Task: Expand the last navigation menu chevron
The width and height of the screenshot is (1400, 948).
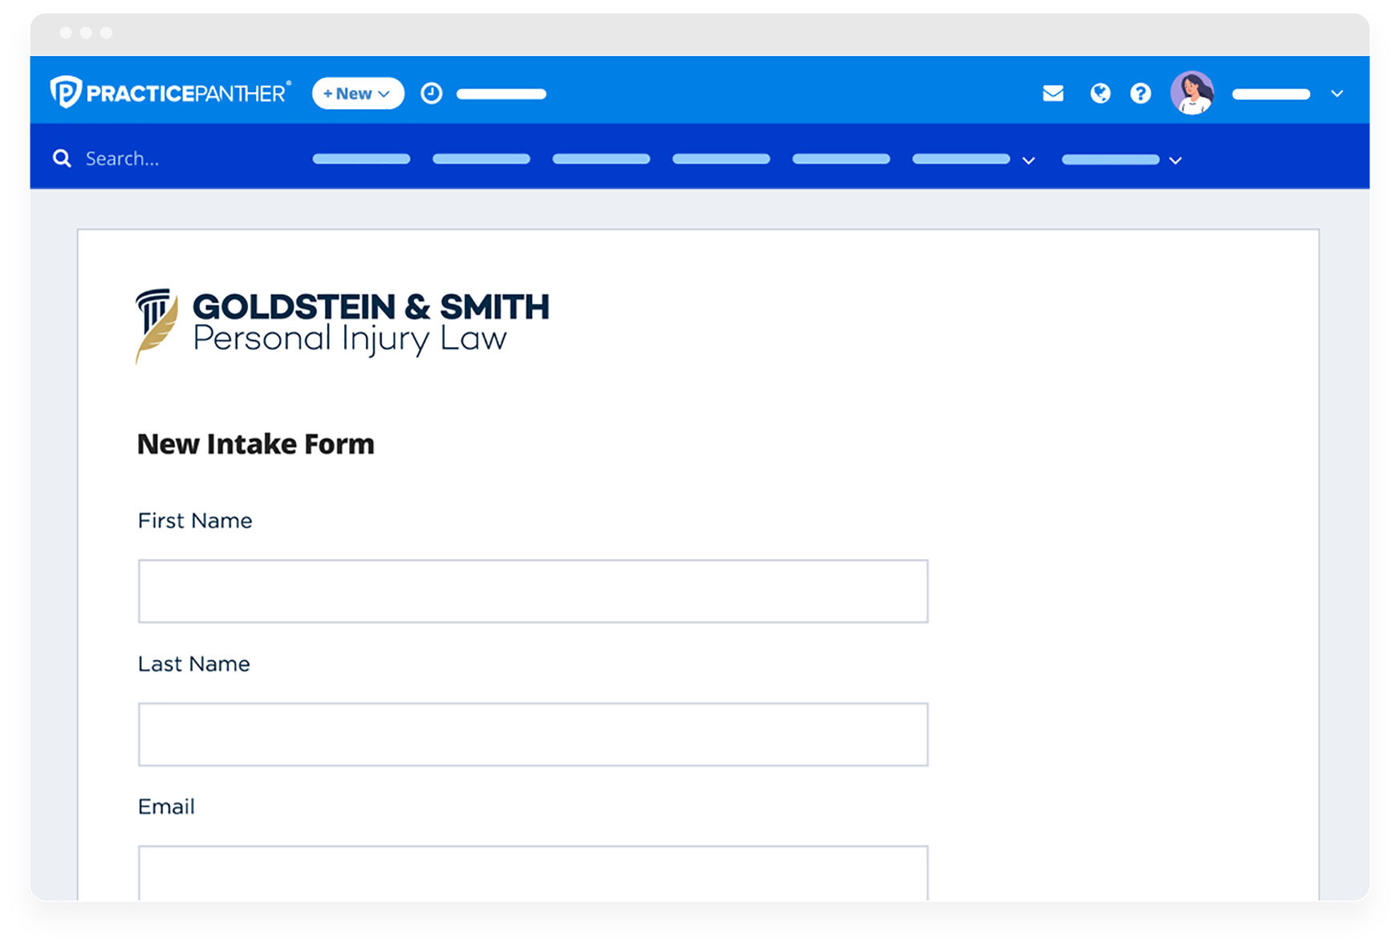Action: click(x=1175, y=160)
